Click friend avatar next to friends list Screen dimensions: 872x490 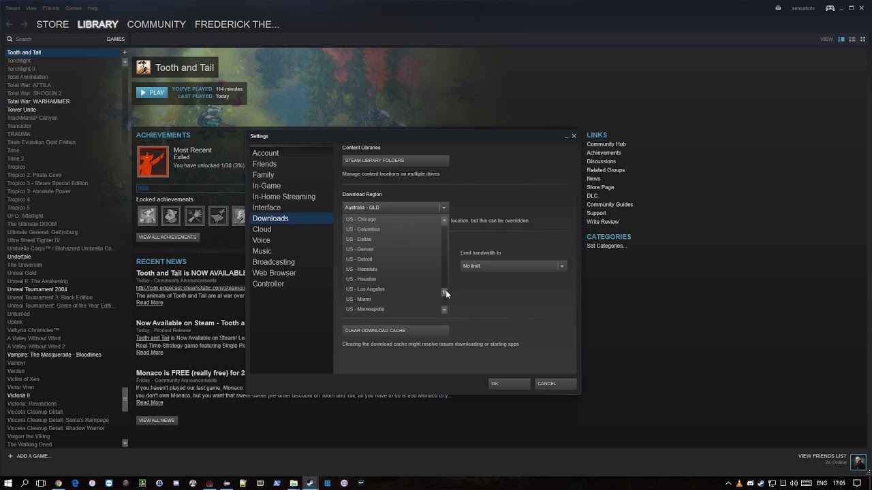click(x=858, y=461)
